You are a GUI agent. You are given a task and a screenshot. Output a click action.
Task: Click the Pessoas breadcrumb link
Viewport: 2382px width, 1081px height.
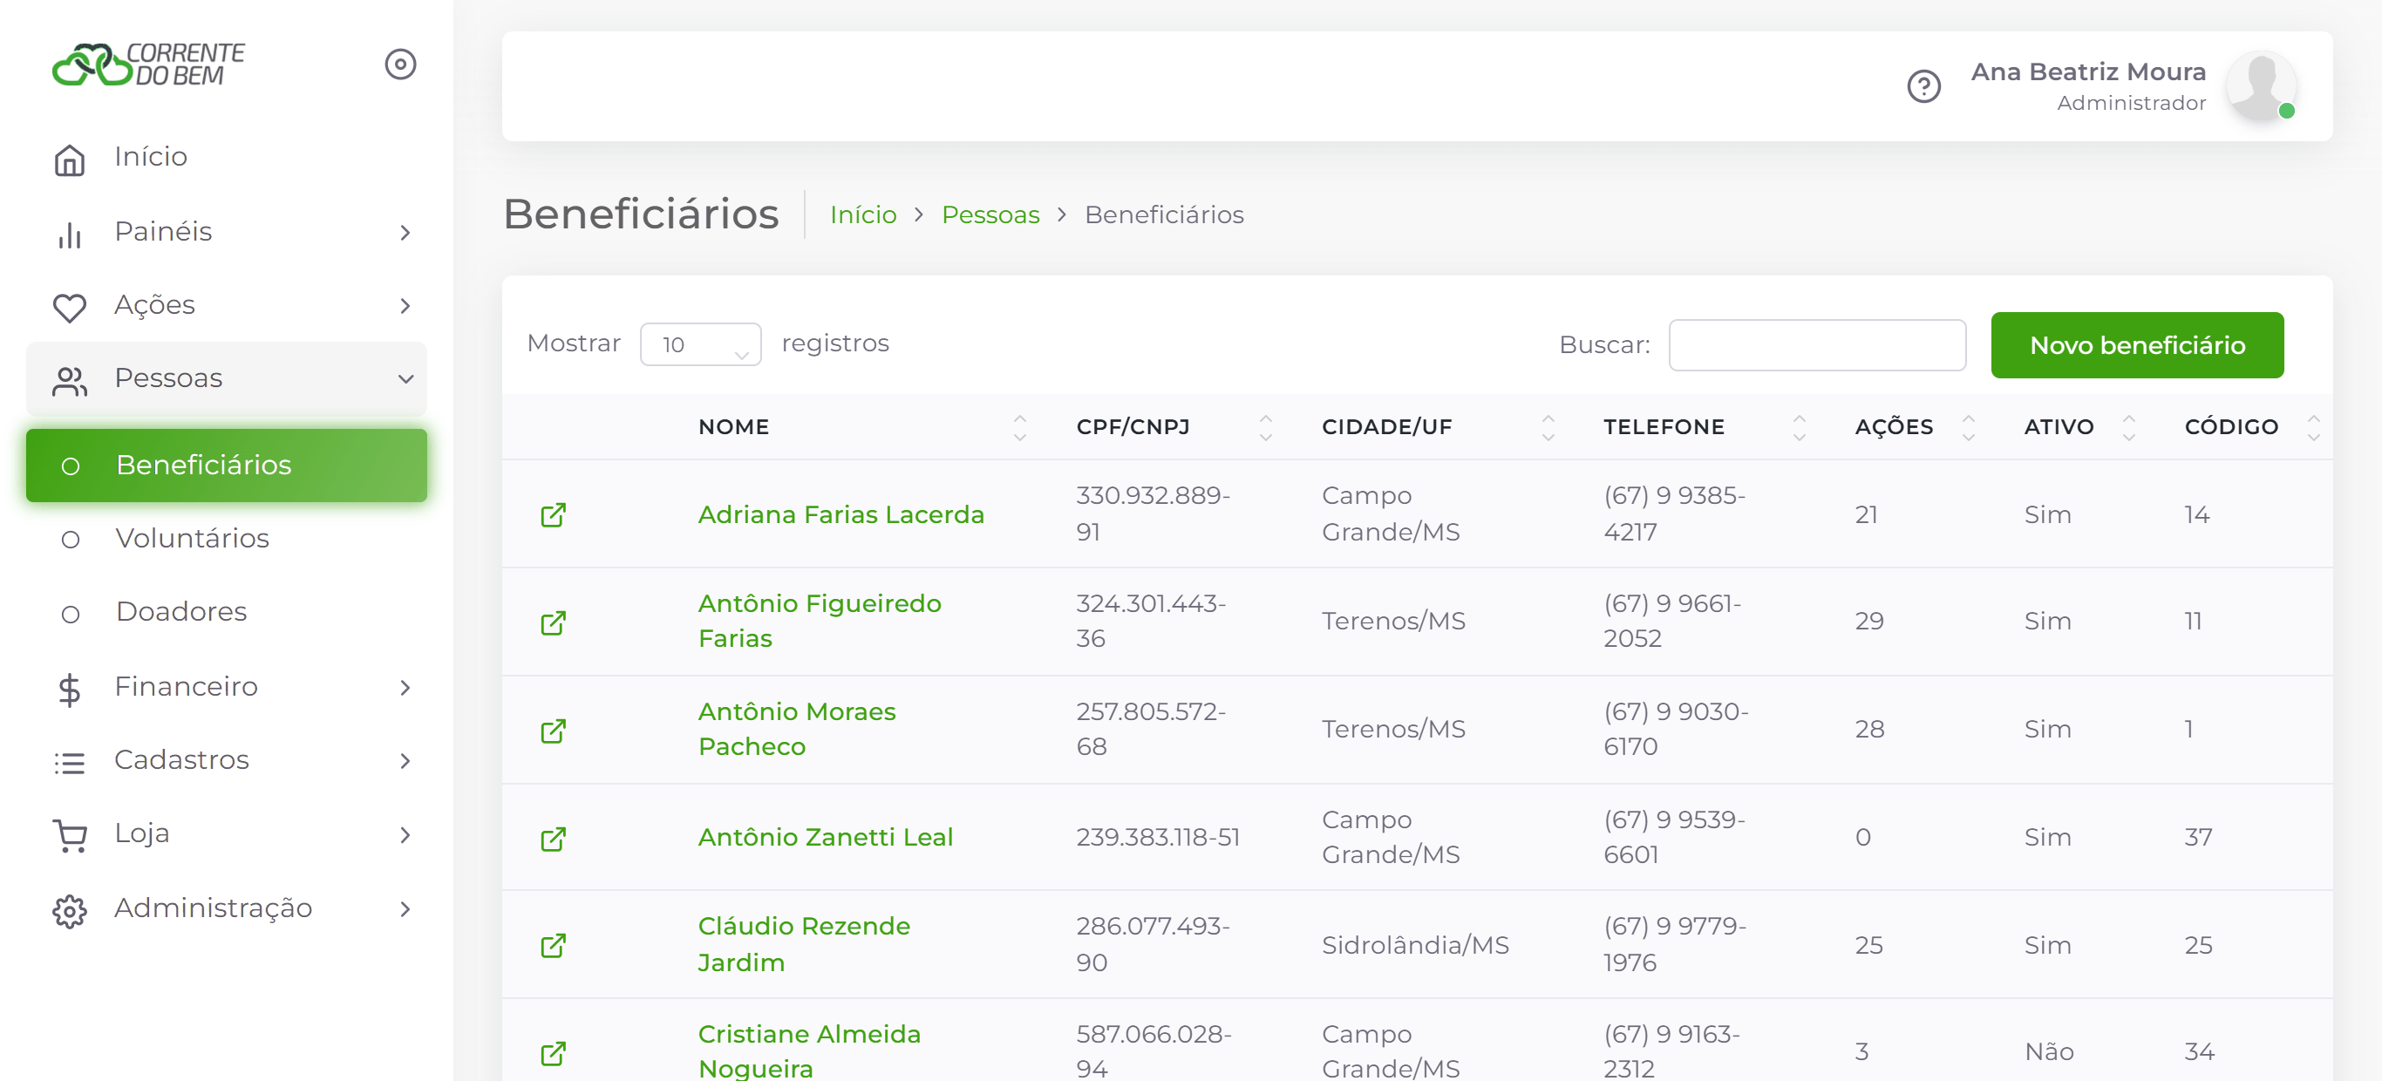(990, 214)
